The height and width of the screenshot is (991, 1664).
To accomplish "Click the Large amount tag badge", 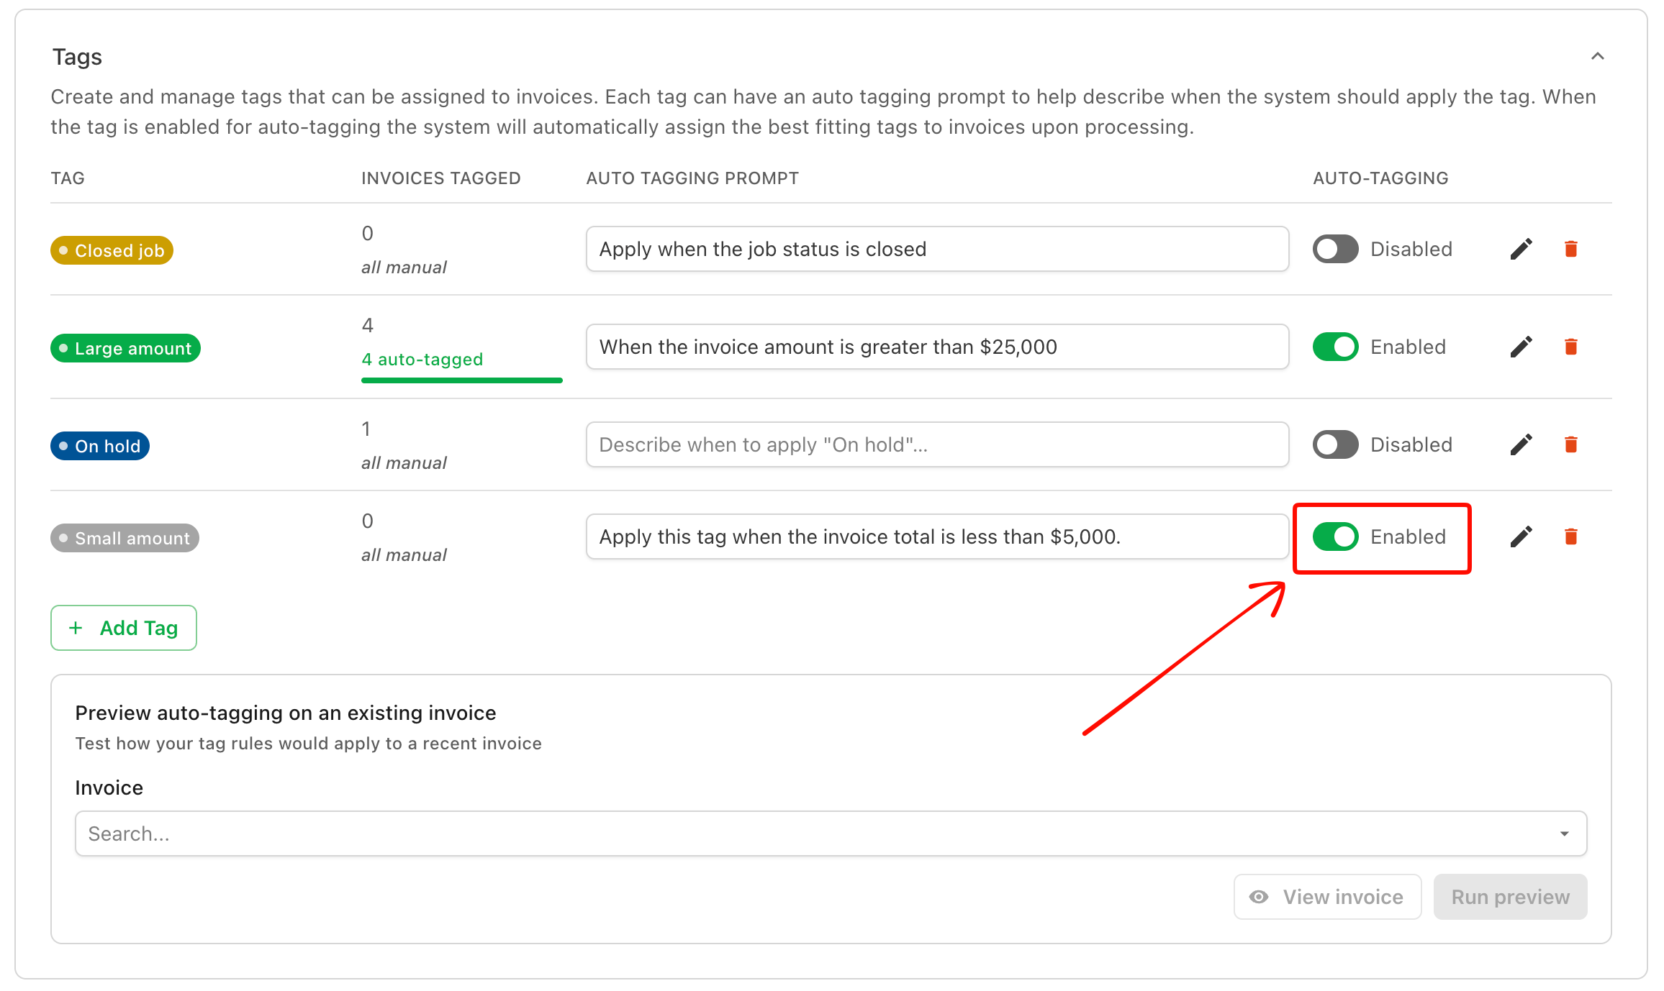I will (x=125, y=348).
